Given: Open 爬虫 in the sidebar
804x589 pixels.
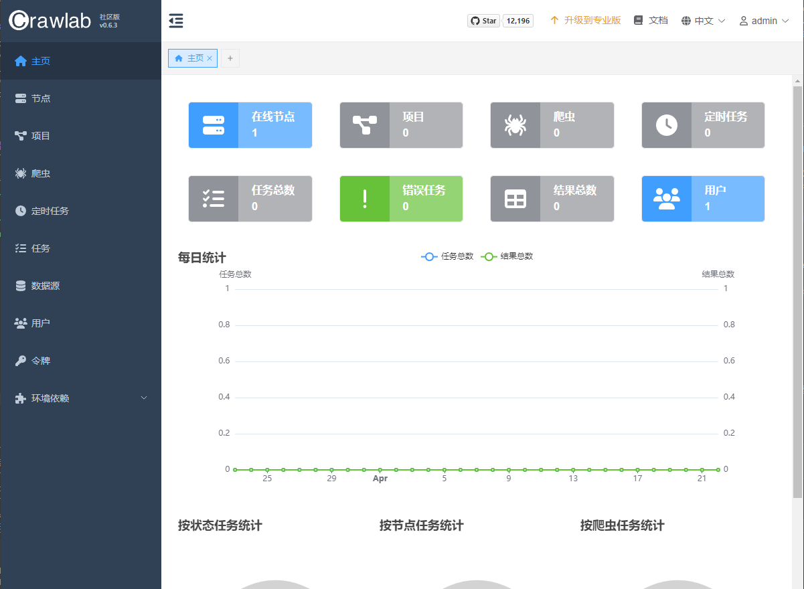Looking at the screenshot, I should point(80,173).
